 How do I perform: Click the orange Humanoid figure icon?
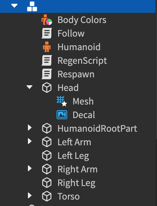[47, 47]
